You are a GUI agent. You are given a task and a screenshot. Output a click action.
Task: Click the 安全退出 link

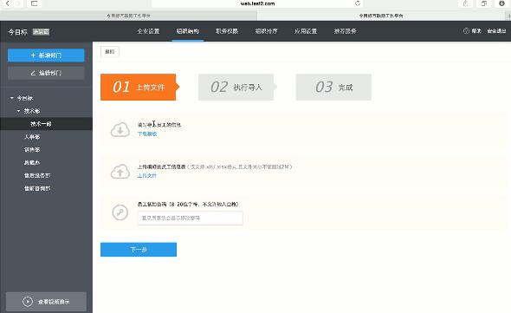496,31
